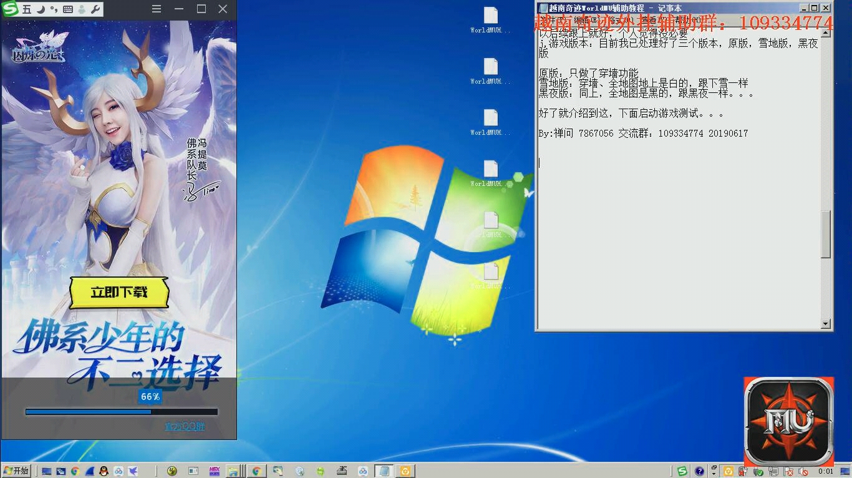Launch Chrome from the quick launch bar

[75, 471]
